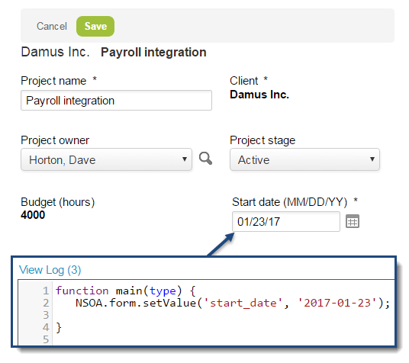Click the bold client name Damus Inc.
The width and height of the screenshot is (409, 363).
click(x=259, y=95)
